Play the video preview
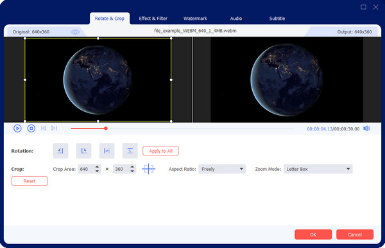Viewport: 385px width, 248px height. tap(17, 128)
